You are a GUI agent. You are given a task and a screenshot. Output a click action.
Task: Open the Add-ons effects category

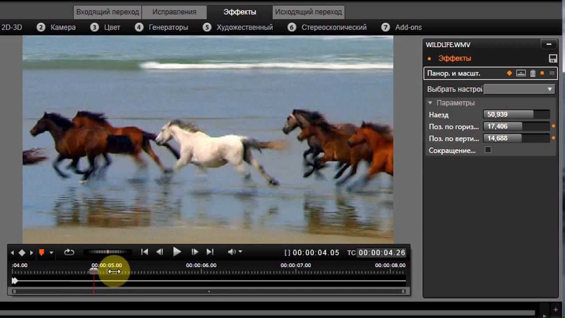[x=402, y=27]
